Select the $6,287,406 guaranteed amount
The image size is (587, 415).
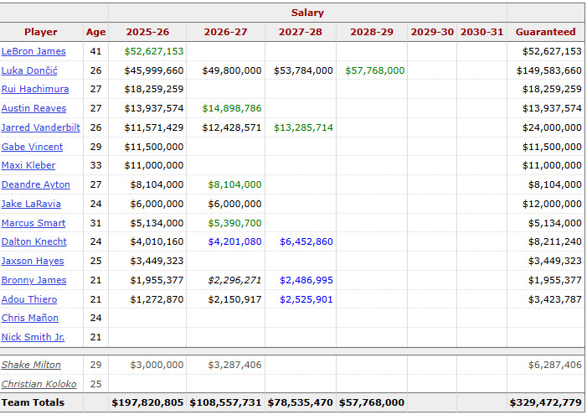(555, 365)
